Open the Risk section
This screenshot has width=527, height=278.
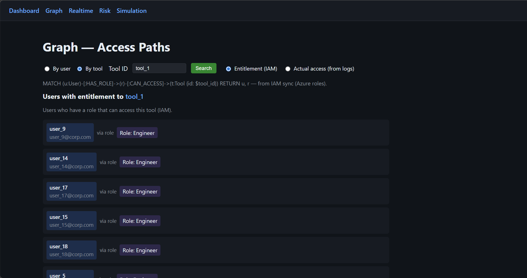(105, 11)
